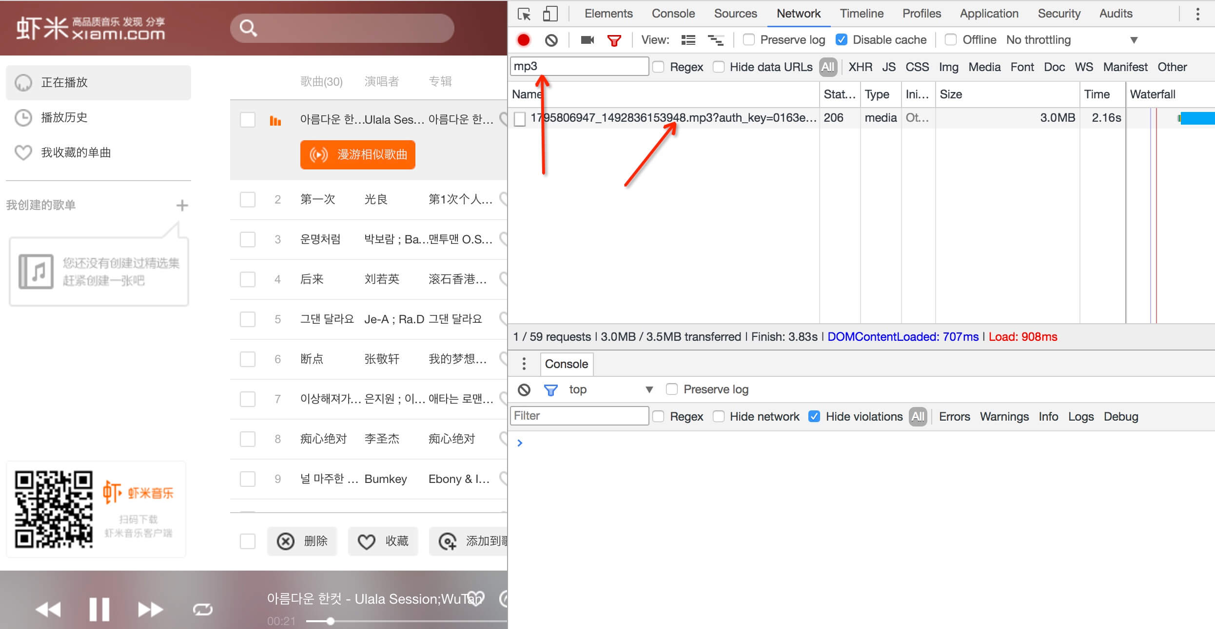The height and width of the screenshot is (629, 1215).
Task: Filter console by Warnings
Action: pyautogui.click(x=1004, y=417)
